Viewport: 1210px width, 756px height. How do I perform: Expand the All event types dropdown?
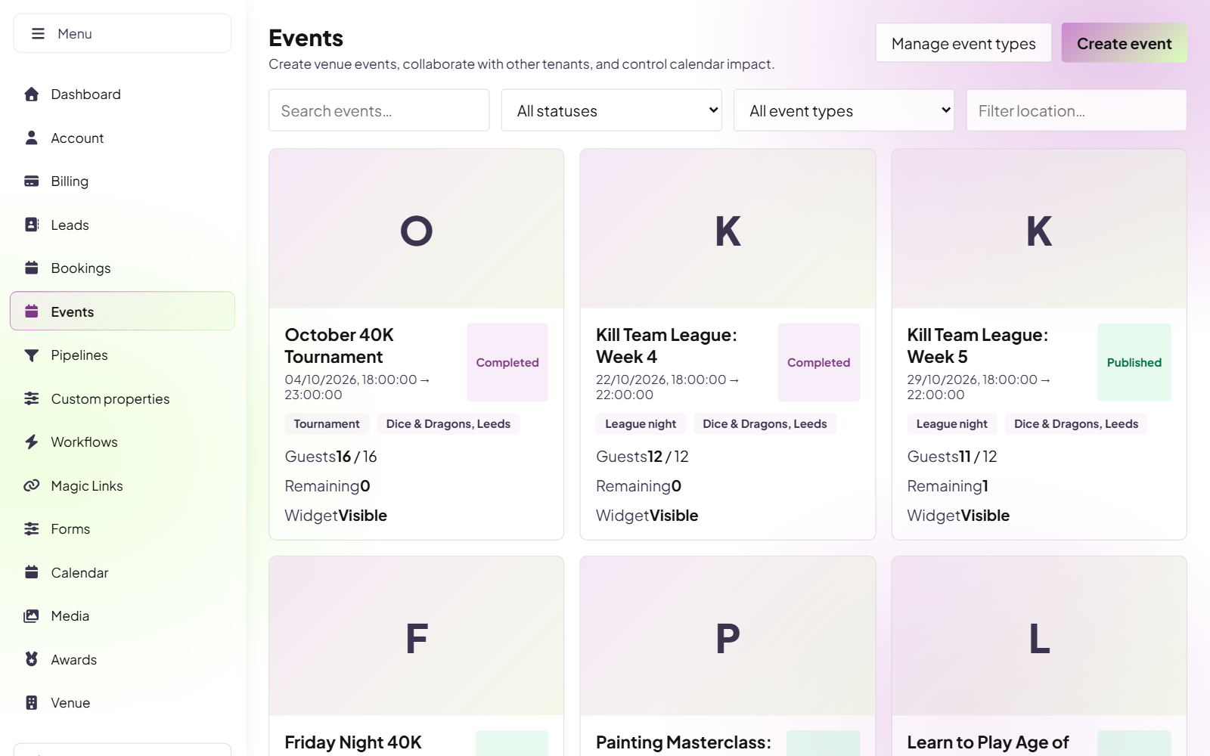[x=844, y=110]
